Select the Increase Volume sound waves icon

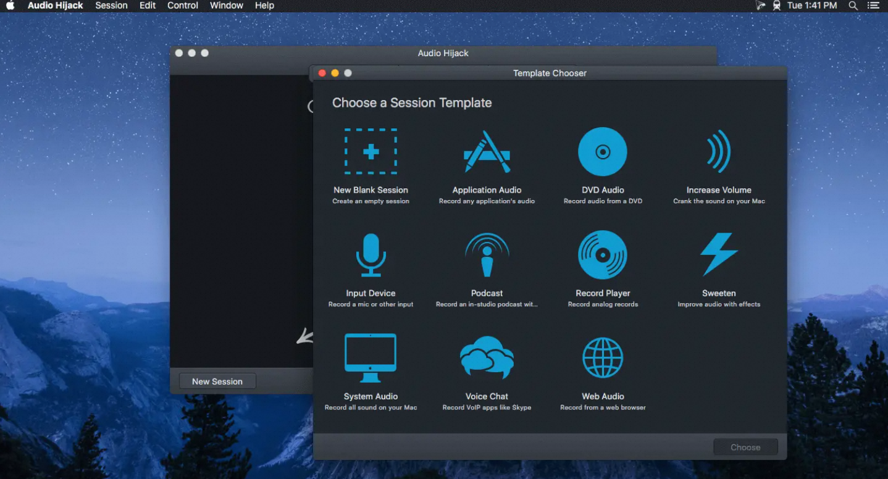pyautogui.click(x=719, y=152)
